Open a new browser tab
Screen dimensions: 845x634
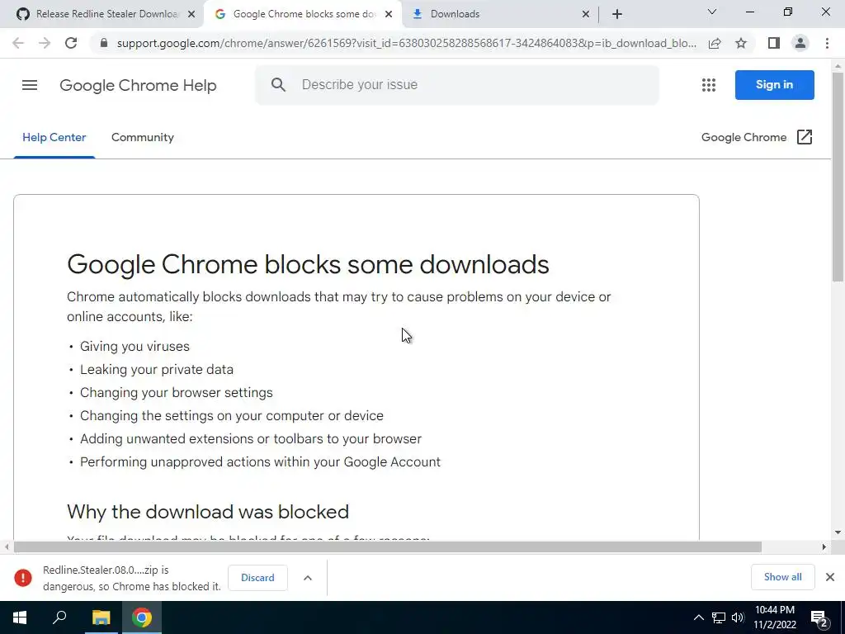(x=617, y=14)
